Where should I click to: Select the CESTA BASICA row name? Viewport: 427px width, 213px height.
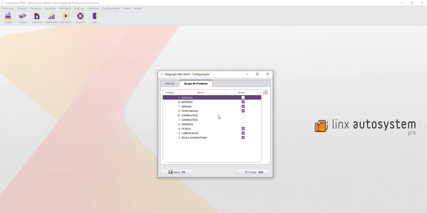[189, 111]
